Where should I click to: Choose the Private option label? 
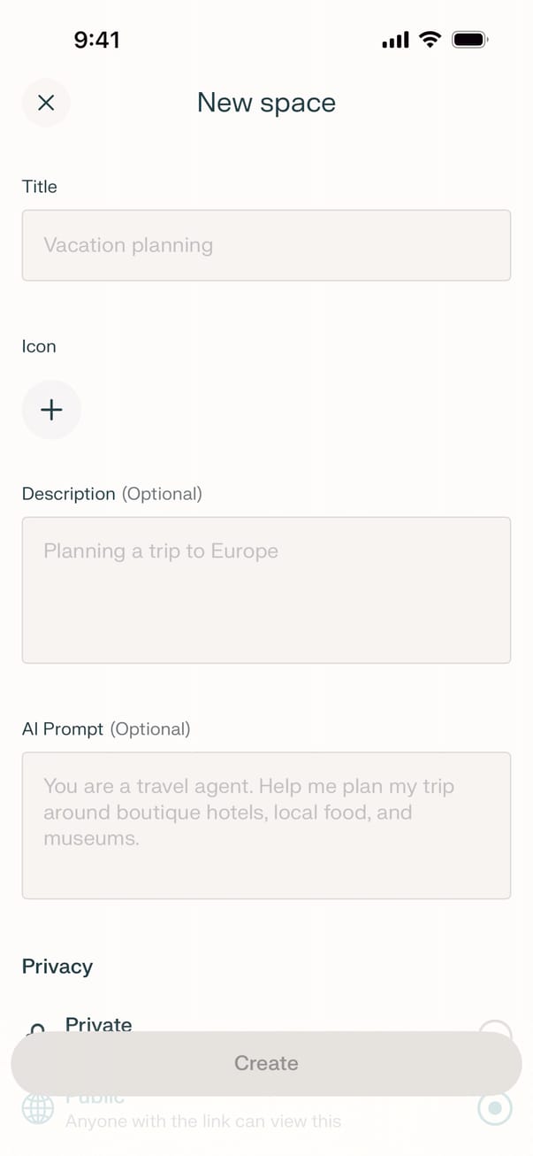tap(99, 1024)
